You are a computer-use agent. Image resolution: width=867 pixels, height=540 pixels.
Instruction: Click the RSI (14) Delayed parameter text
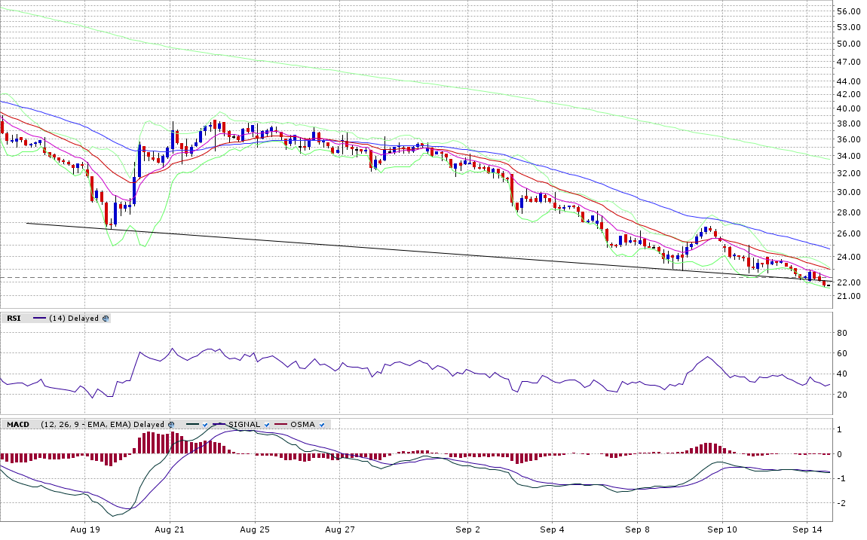(74, 319)
